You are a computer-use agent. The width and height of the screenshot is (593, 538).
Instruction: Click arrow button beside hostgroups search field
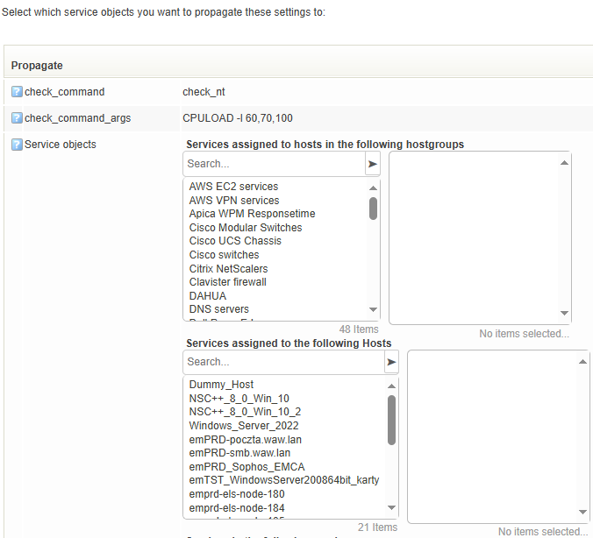click(373, 164)
